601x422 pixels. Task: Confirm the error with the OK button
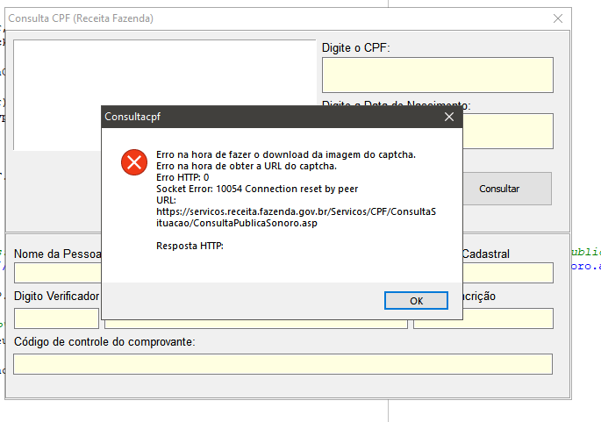[x=416, y=301]
